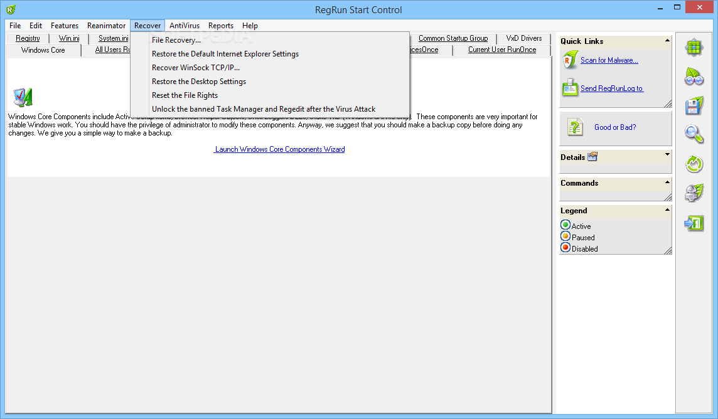
Task: Click the RegRun app icon in title bar
Action: click(x=11, y=9)
